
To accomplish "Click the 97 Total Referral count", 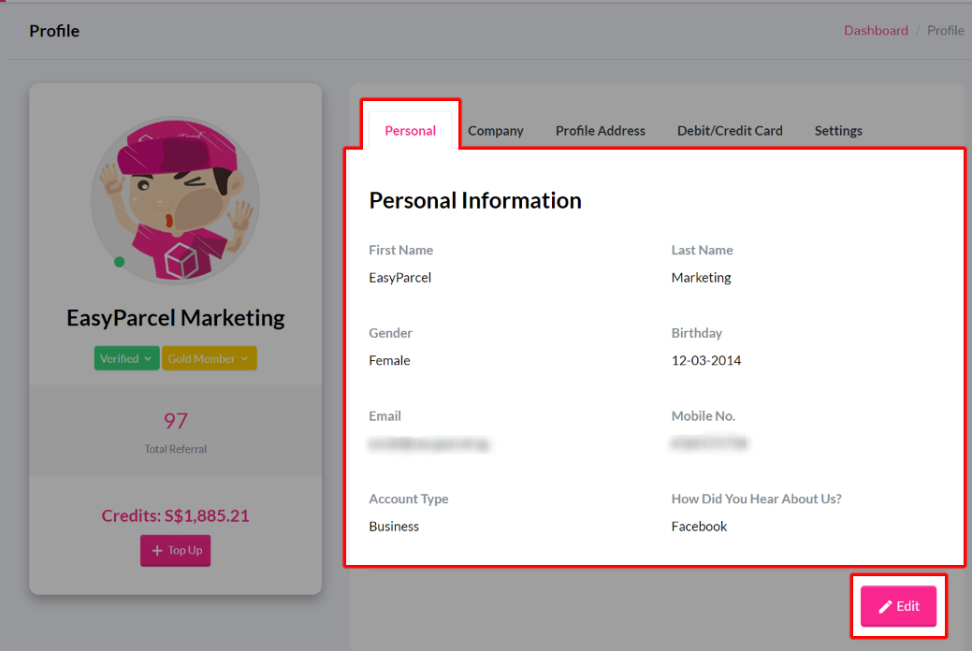I will [x=176, y=421].
